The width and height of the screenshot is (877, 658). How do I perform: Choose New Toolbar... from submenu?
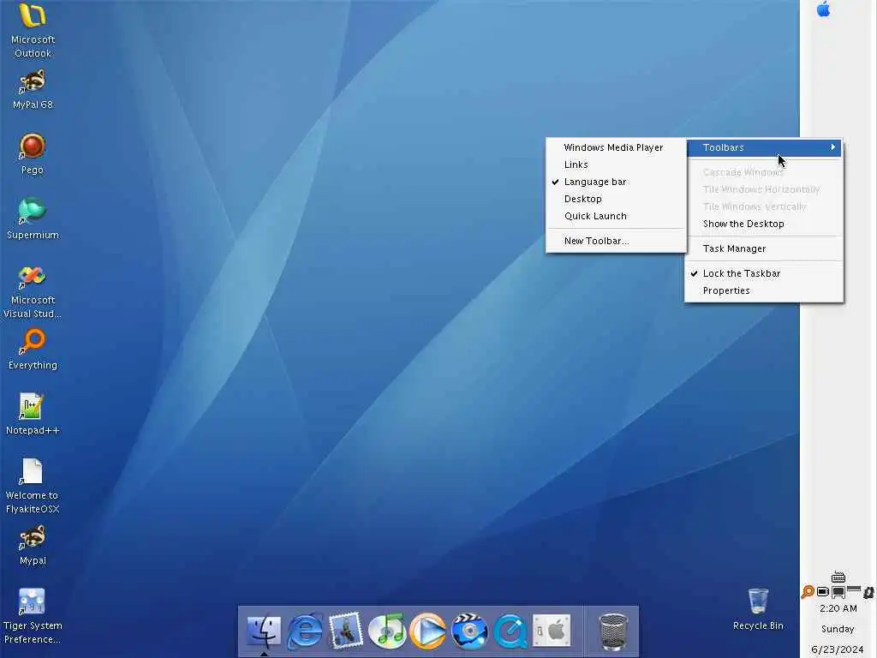(x=616, y=241)
